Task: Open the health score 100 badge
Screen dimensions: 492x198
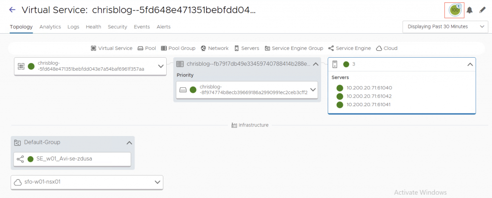Action: (454, 10)
